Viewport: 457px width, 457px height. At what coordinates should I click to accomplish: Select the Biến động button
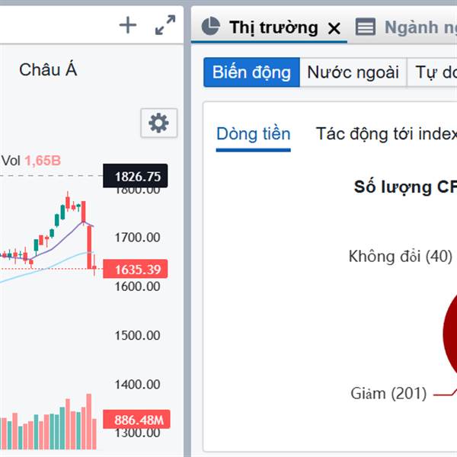coord(251,73)
